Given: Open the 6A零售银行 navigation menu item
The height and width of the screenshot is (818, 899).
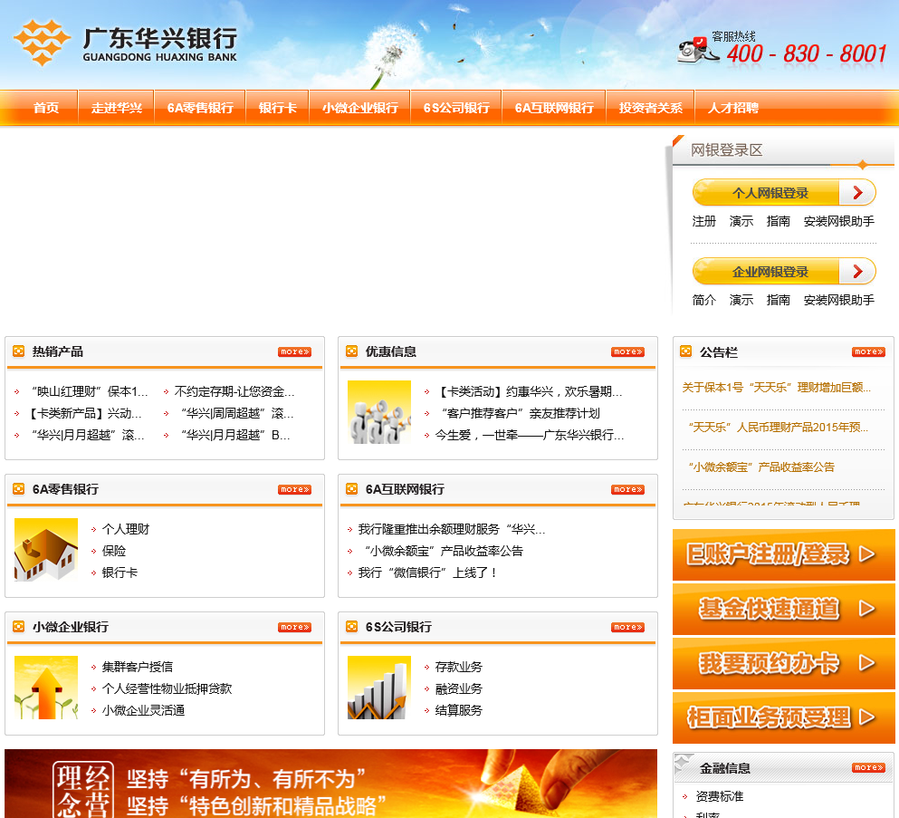Looking at the screenshot, I should pyautogui.click(x=200, y=108).
